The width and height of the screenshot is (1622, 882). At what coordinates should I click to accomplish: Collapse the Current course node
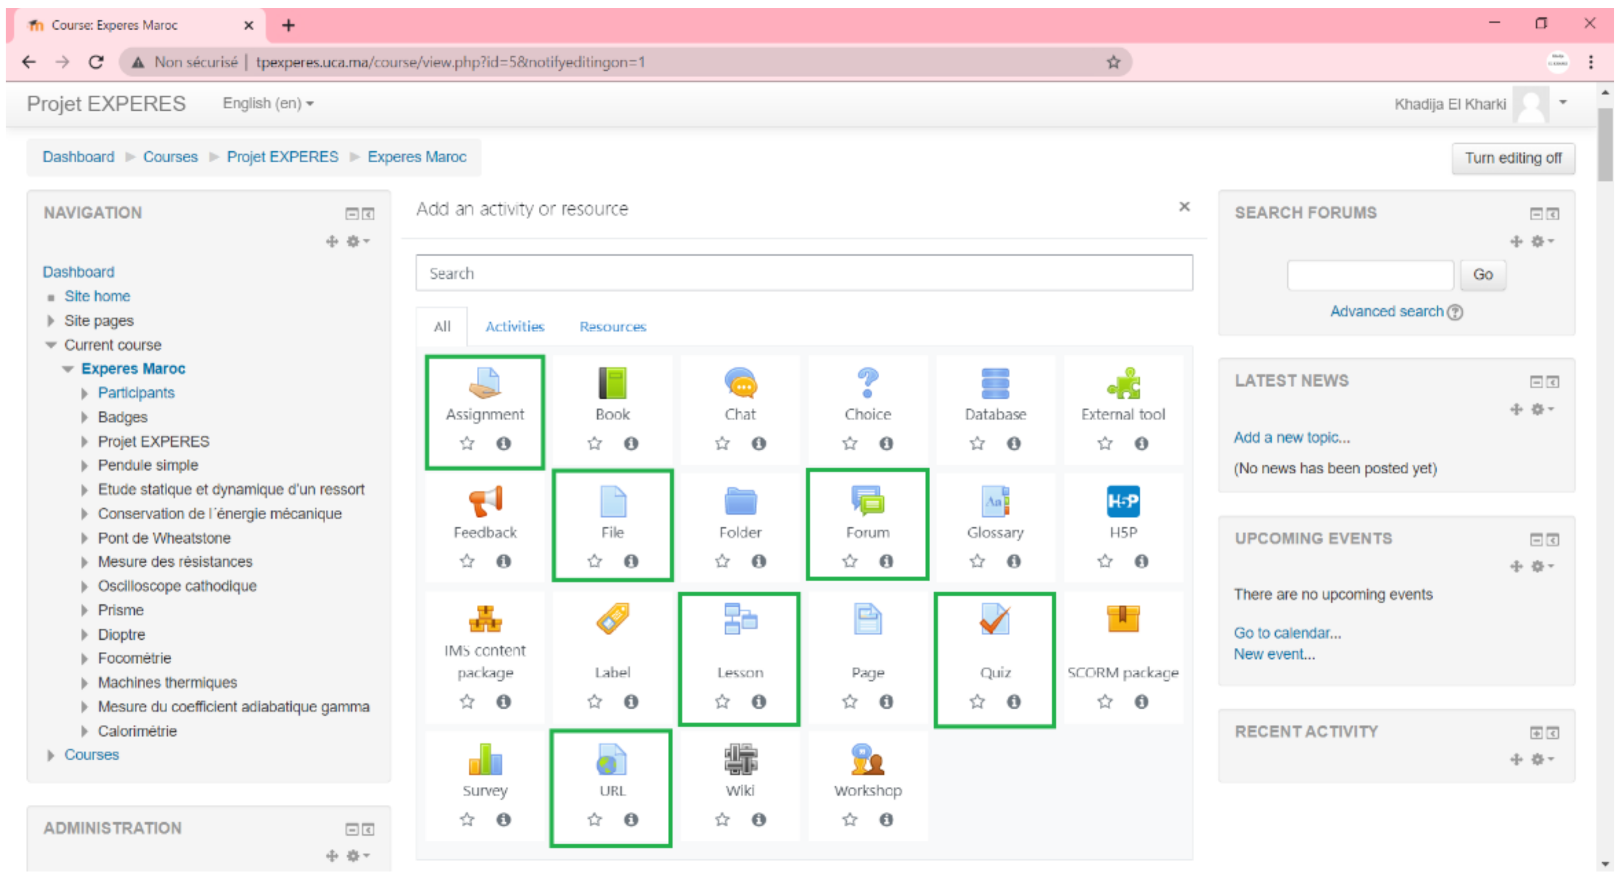[51, 345]
